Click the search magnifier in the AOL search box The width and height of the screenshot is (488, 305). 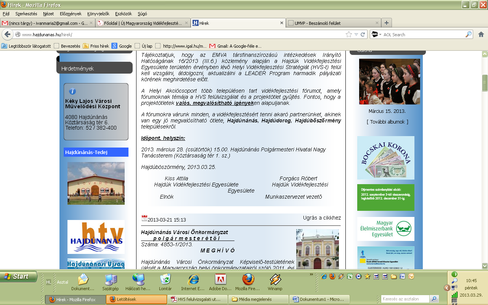click(x=469, y=34)
